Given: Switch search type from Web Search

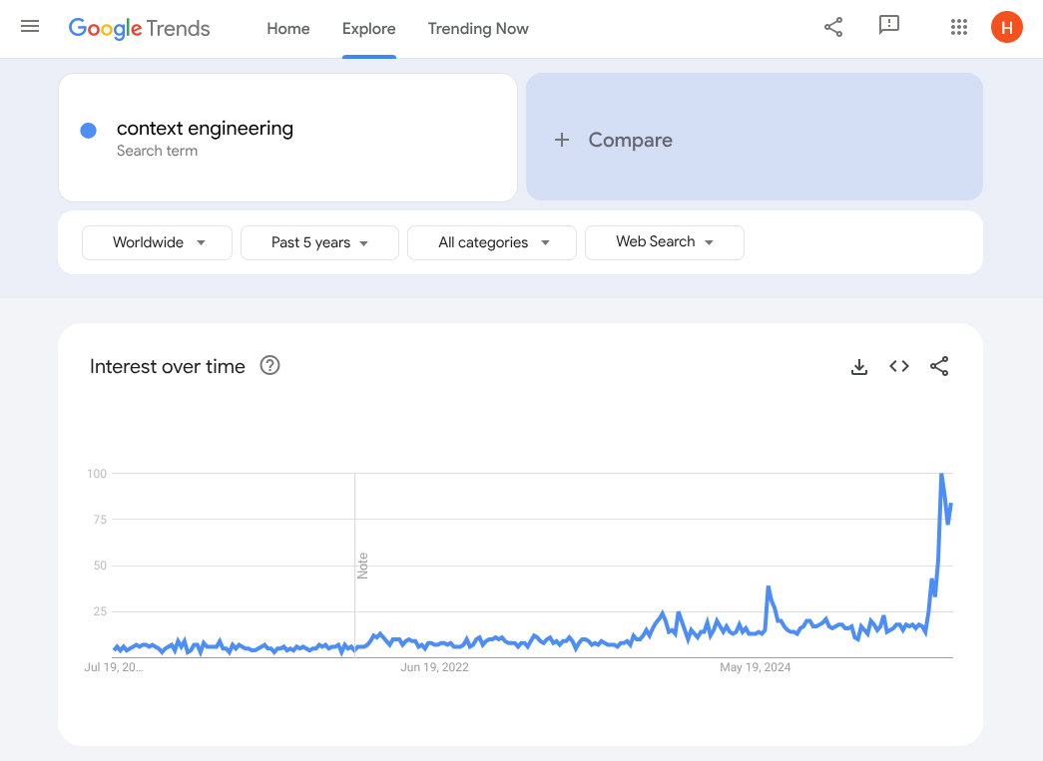Looking at the screenshot, I should click(x=664, y=242).
